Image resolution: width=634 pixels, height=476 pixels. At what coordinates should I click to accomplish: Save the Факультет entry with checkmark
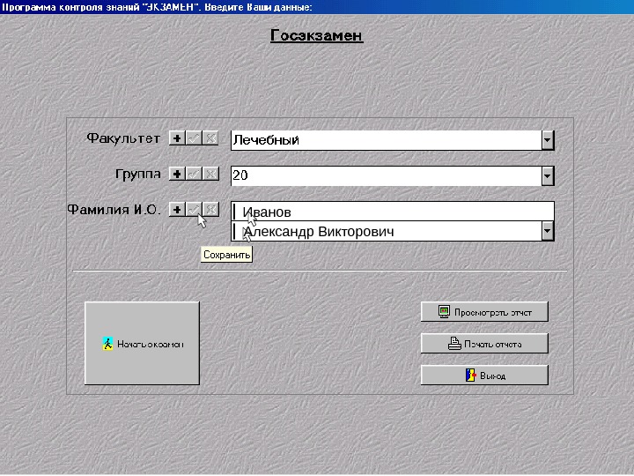point(194,138)
